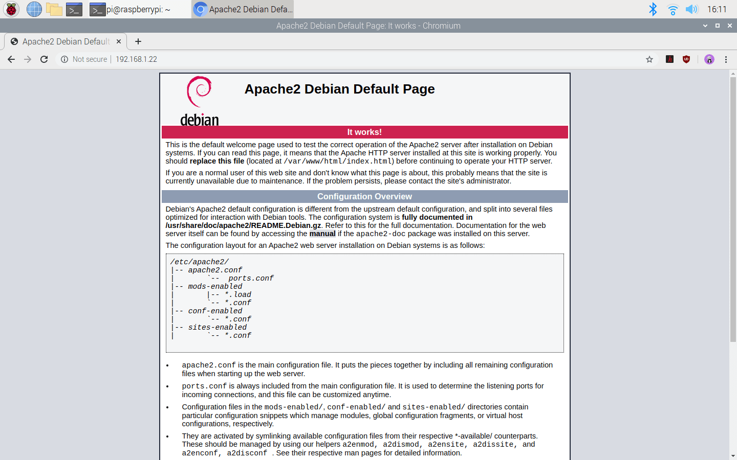Go back using the browser back arrow

(x=11, y=59)
